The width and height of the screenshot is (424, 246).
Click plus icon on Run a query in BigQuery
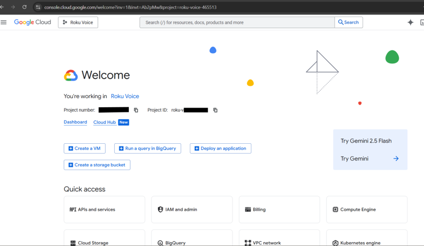coord(121,148)
